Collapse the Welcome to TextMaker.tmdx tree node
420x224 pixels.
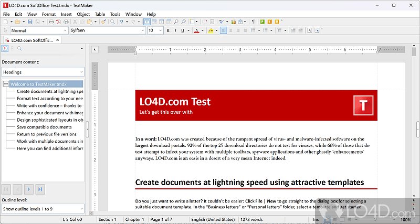6,84
